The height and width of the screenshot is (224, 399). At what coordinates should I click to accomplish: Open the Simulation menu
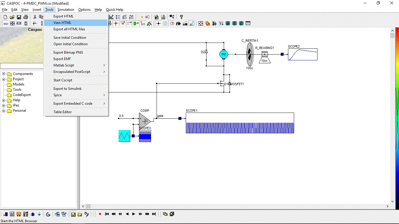click(x=66, y=10)
